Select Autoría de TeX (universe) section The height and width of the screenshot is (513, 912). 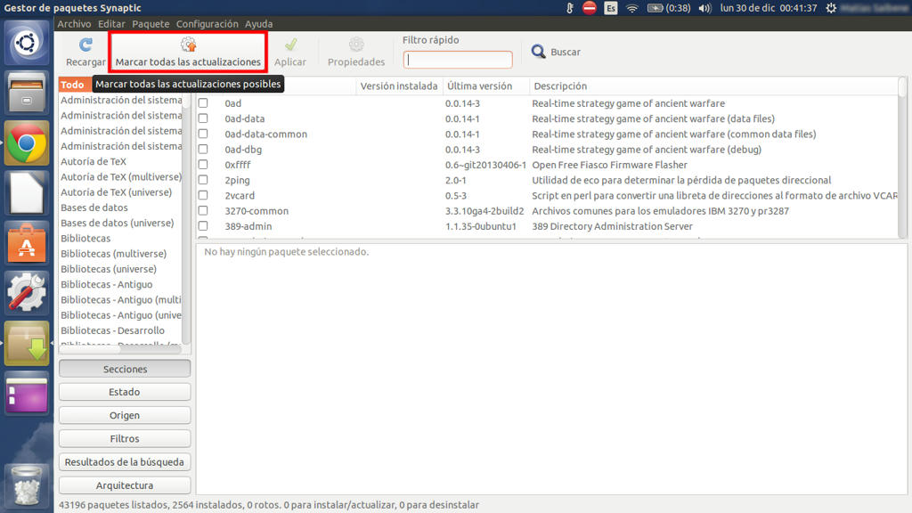(x=117, y=192)
